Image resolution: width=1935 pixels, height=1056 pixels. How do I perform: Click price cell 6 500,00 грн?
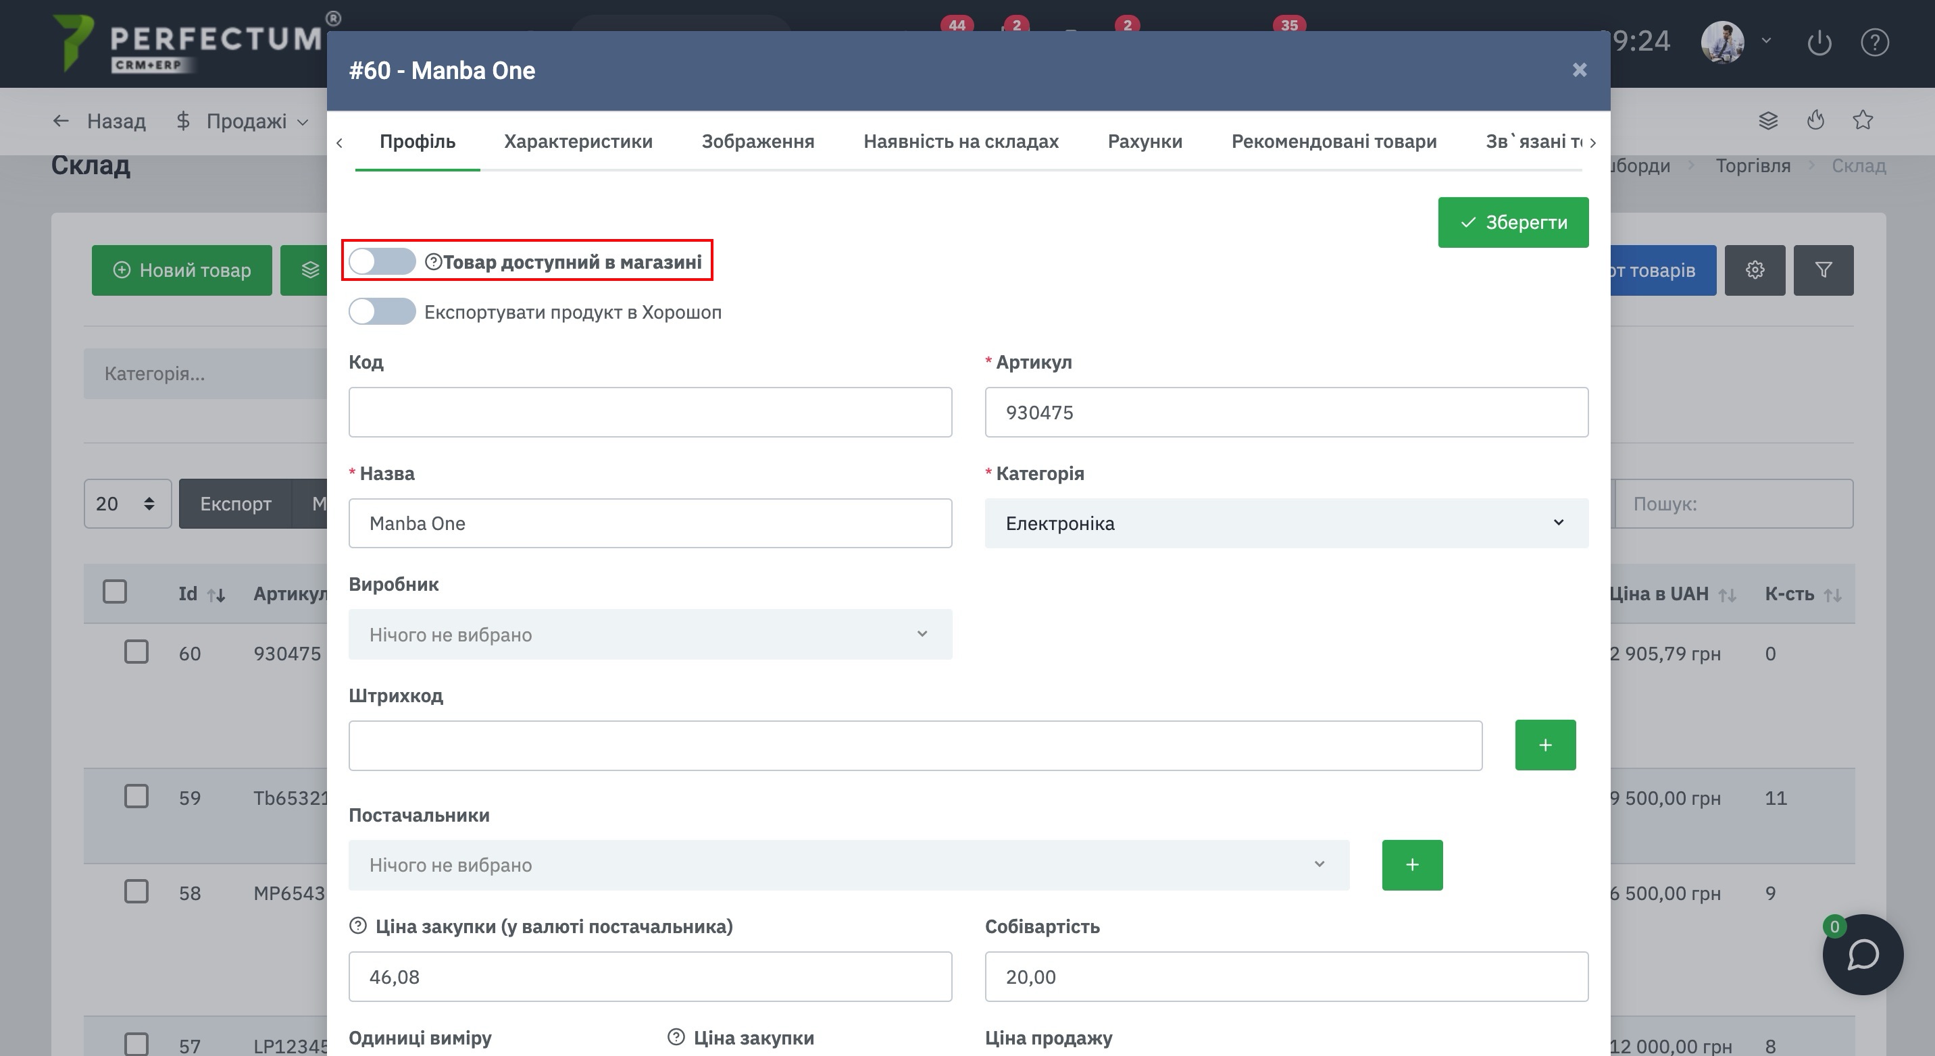(1665, 893)
